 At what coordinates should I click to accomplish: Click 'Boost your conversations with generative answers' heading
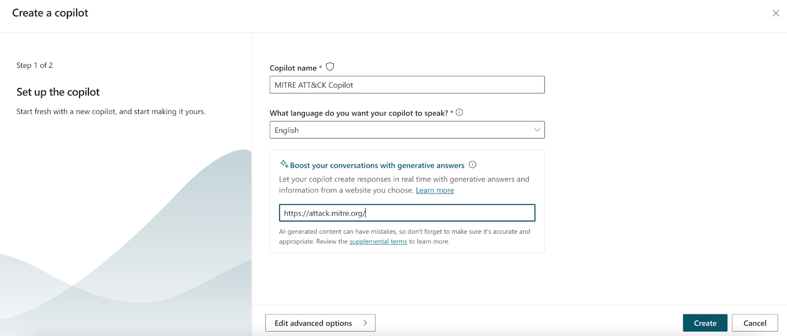point(377,165)
